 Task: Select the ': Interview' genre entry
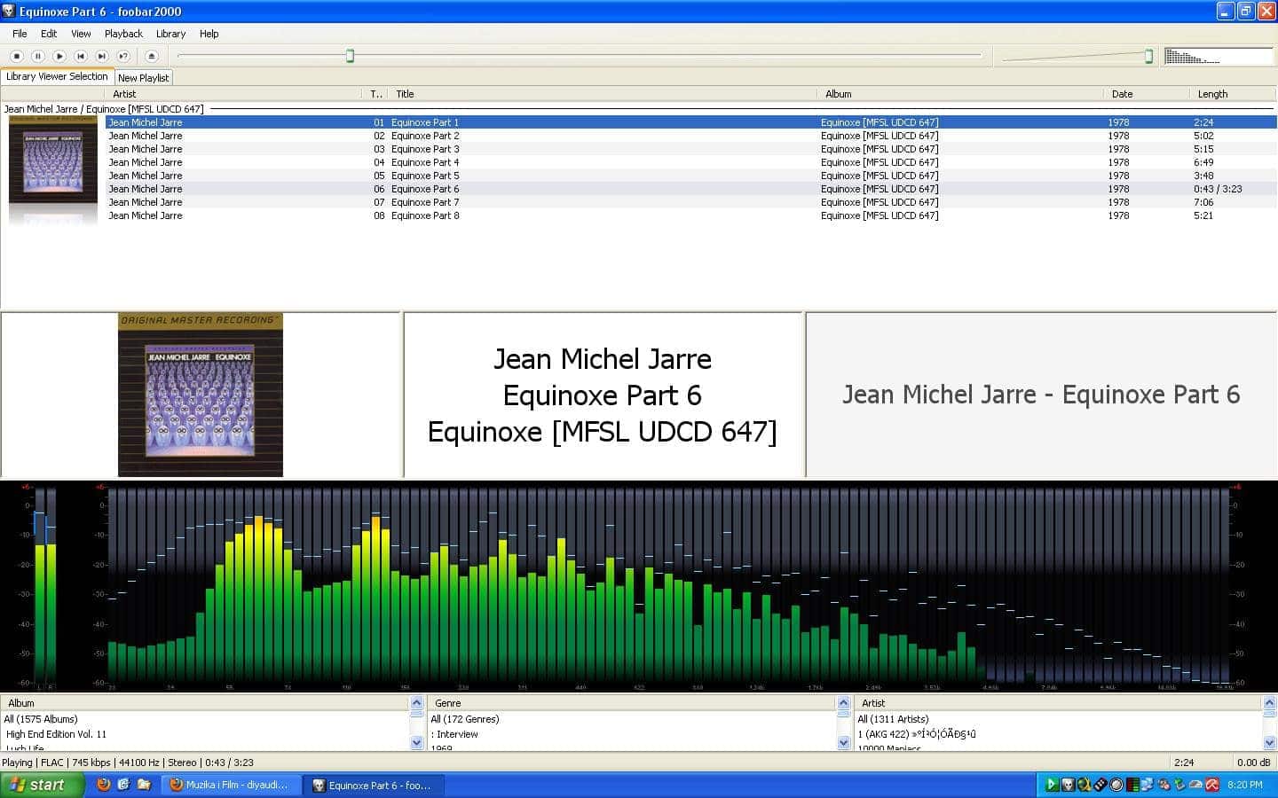coord(454,734)
